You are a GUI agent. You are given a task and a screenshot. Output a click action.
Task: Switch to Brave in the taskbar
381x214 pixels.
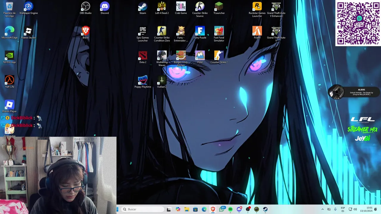pos(213,209)
